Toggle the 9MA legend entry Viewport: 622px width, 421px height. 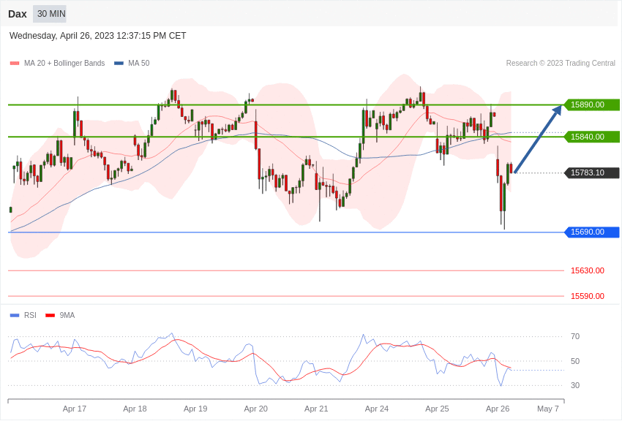pyautogui.click(x=60, y=315)
